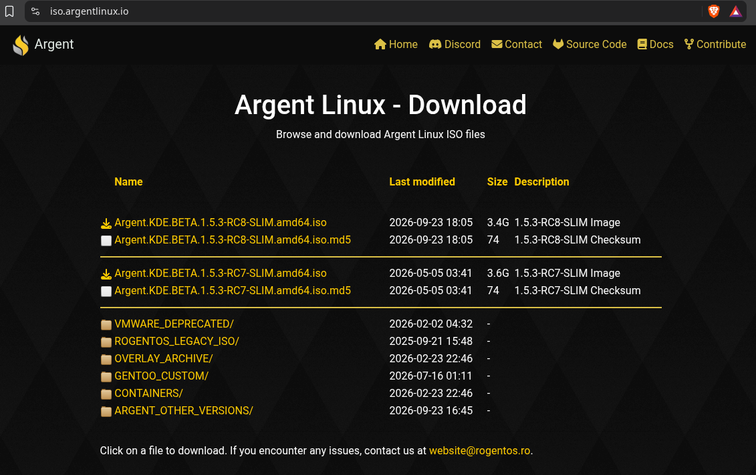756x475 pixels.
Task: Sort by the Description column header
Action: click(x=541, y=181)
